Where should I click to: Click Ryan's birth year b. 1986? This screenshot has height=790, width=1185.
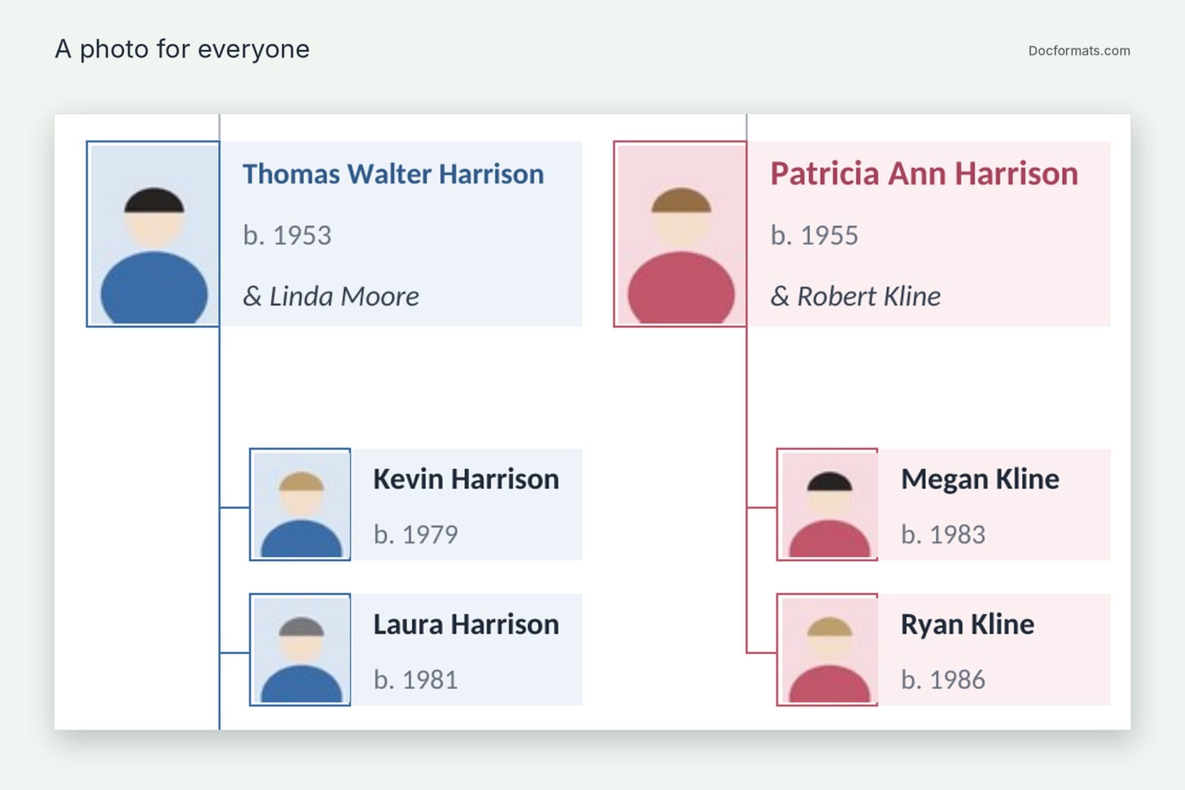point(943,680)
